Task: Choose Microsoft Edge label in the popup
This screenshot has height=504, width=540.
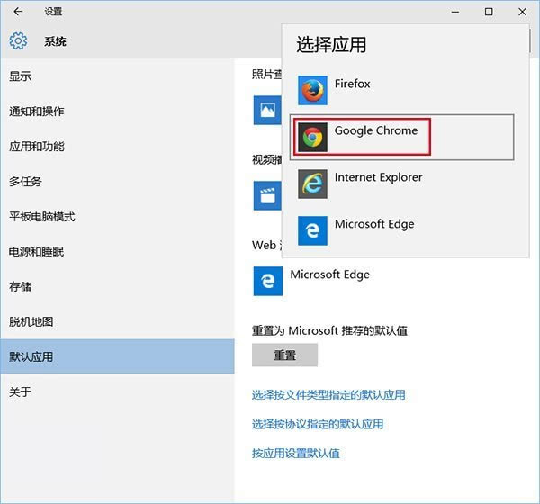Action: click(x=374, y=224)
